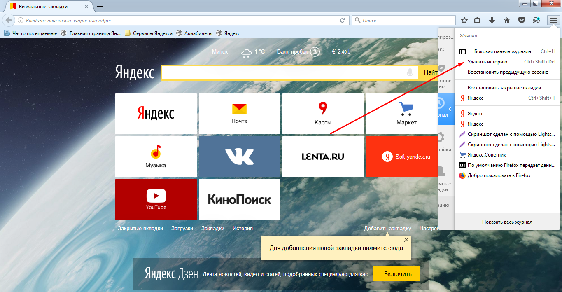The image size is (562, 292).
Task: Bookmark this page with the star icon
Action: pos(464,20)
